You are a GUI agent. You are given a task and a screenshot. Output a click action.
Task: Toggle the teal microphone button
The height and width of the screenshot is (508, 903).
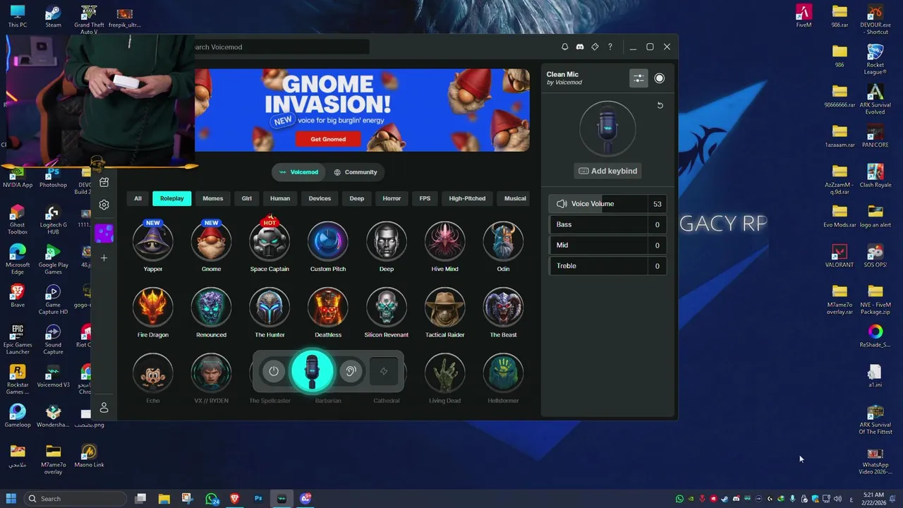click(x=312, y=371)
